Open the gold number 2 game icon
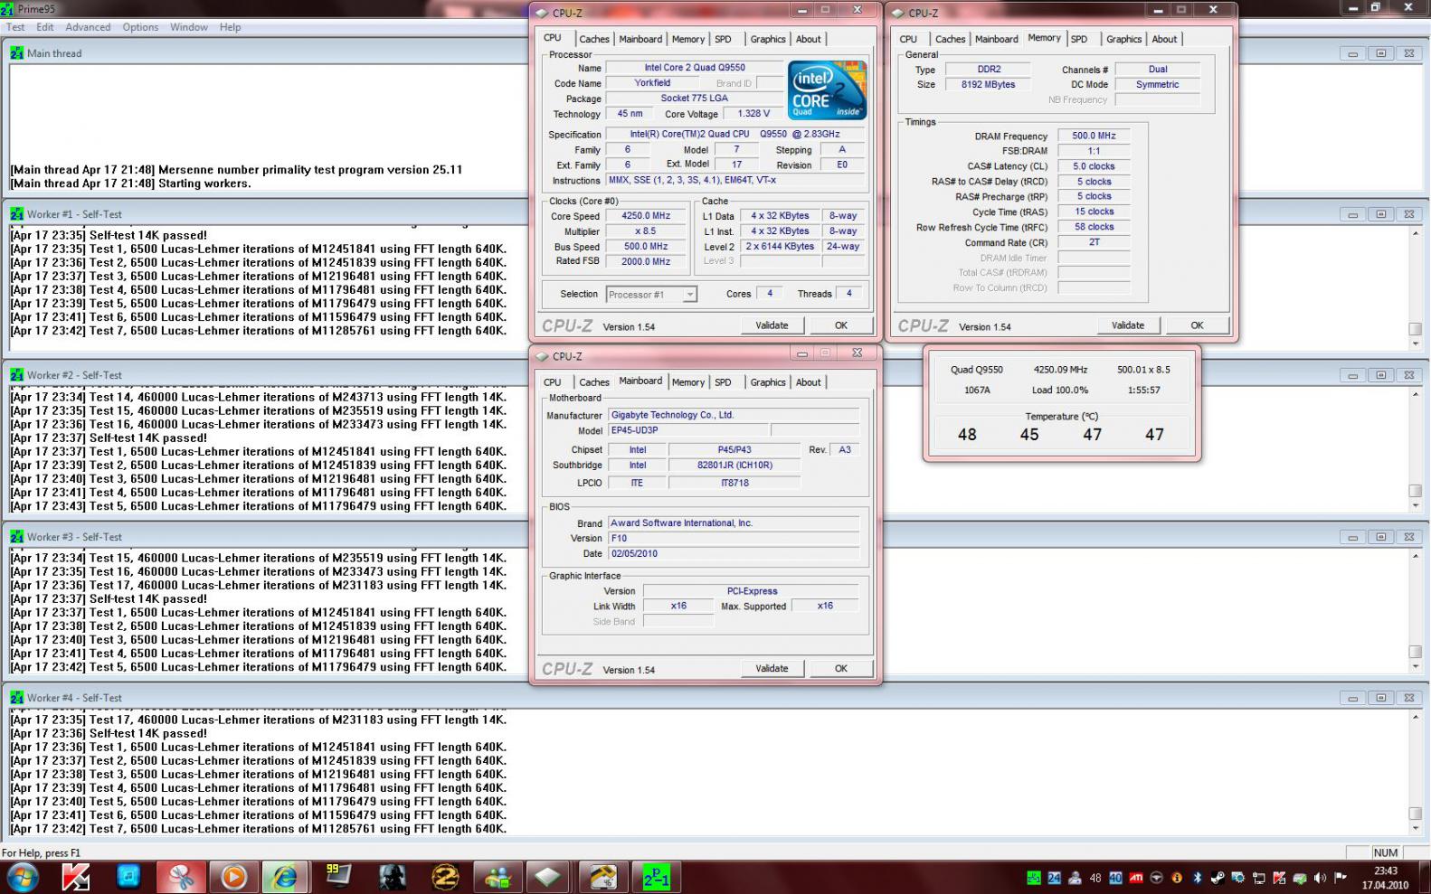Image resolution: width=1431 pixels, height=894 pixels. 443,877
